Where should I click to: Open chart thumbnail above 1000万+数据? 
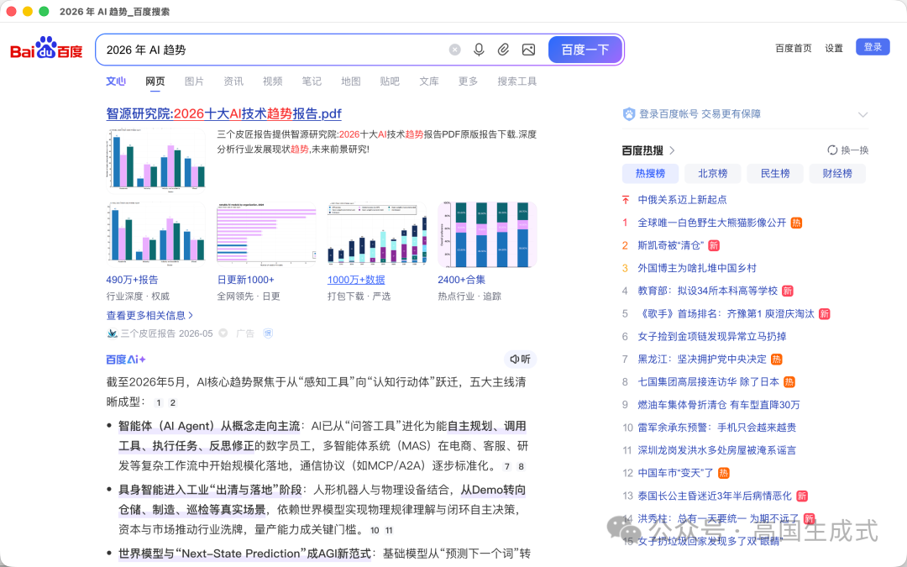[376, 234]
